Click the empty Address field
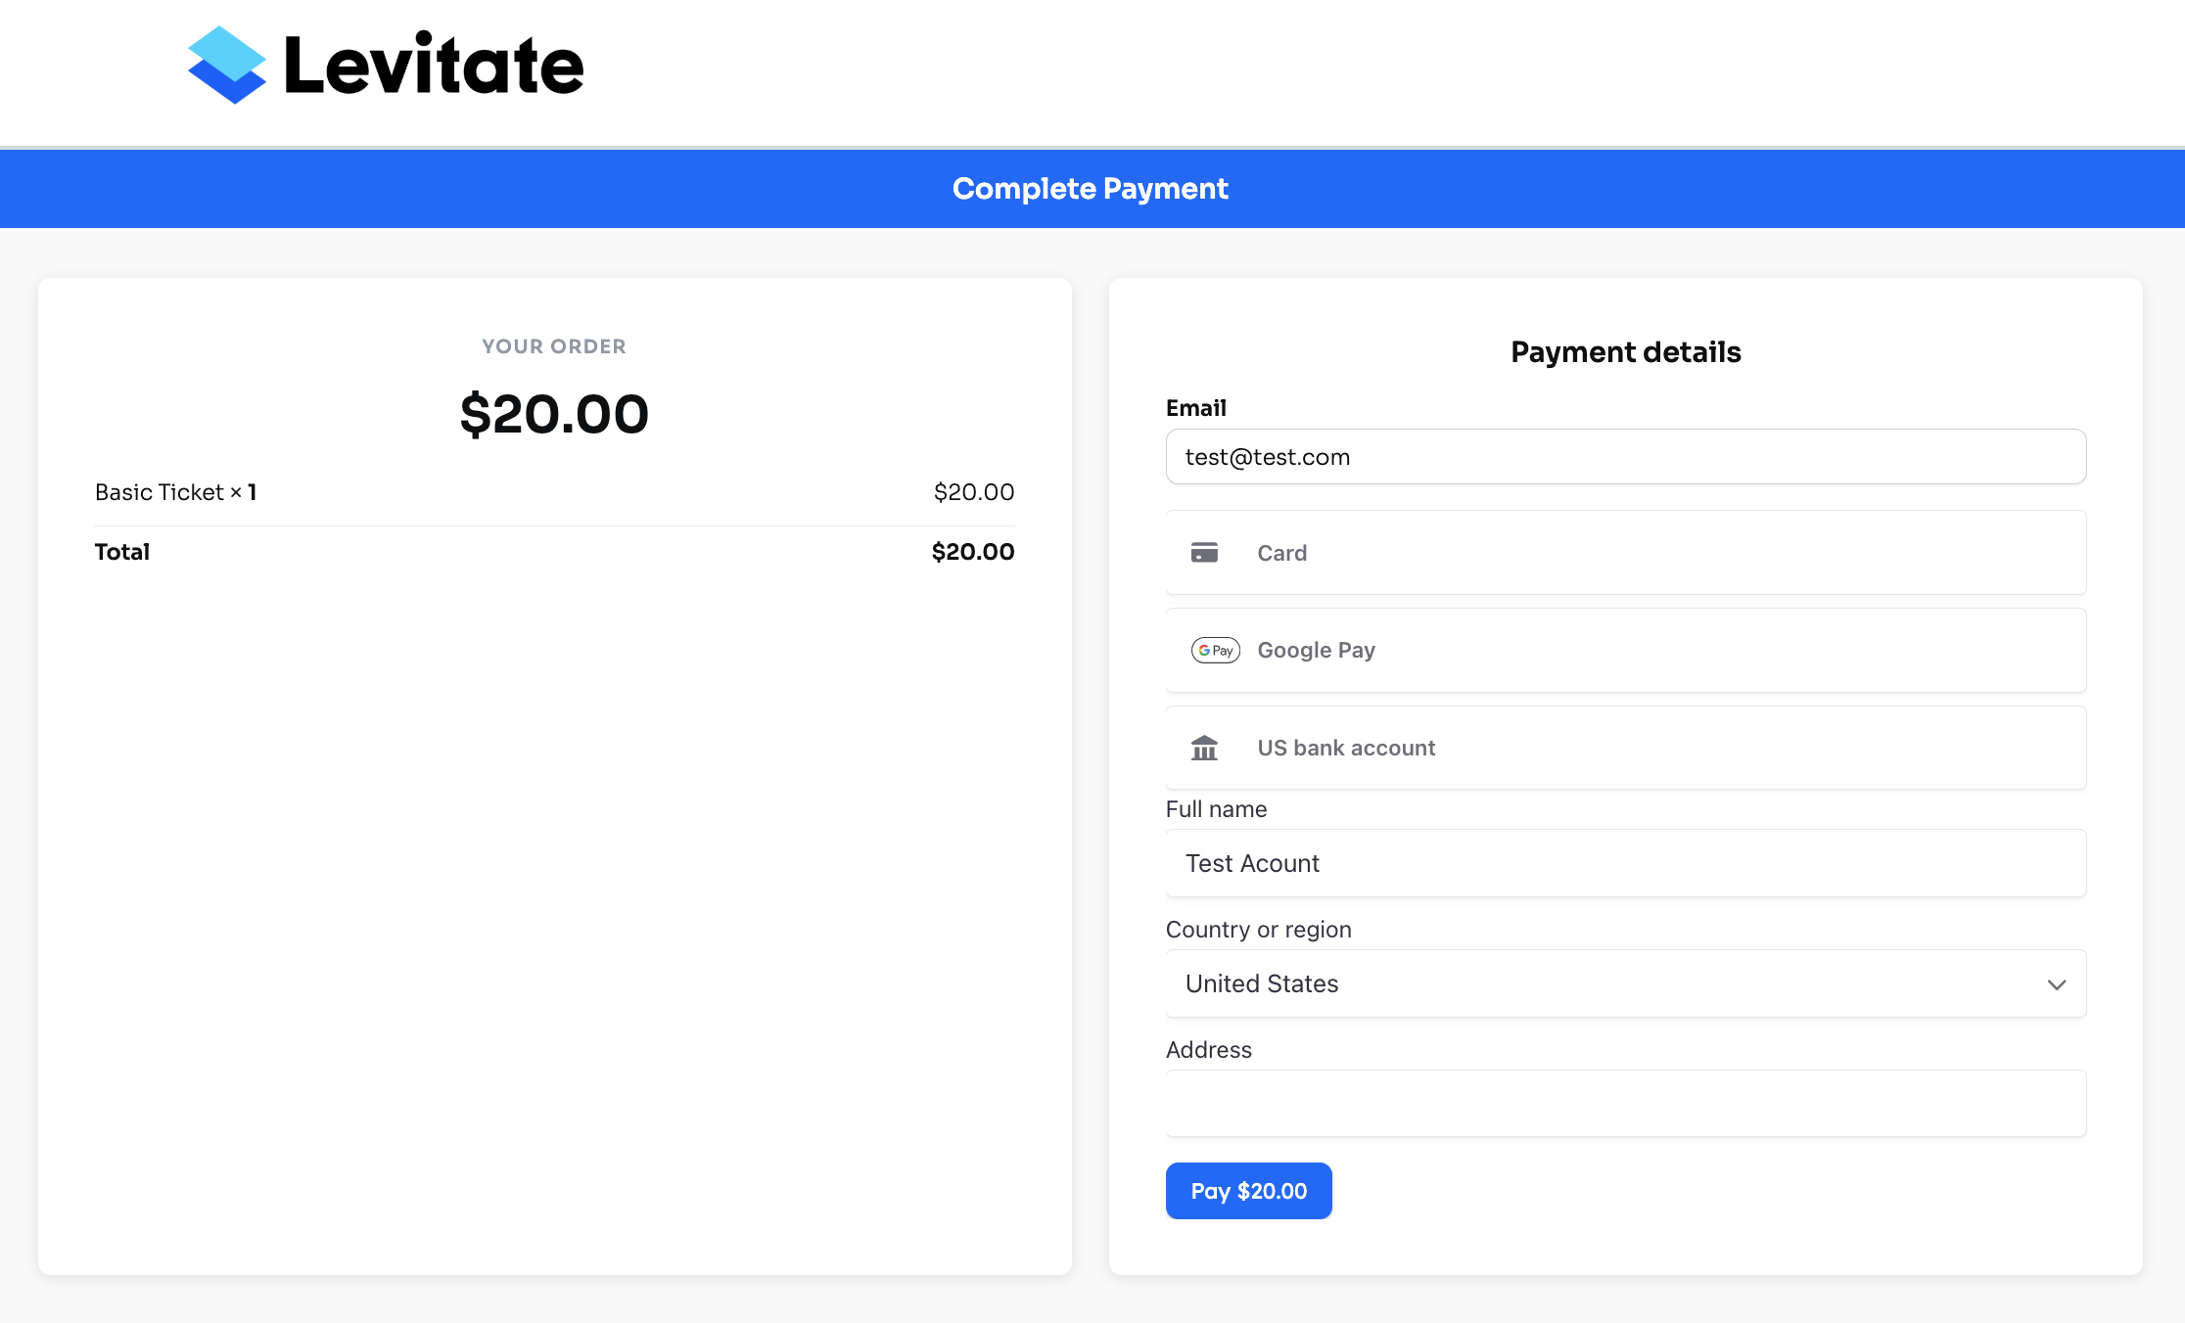2185x1323 pixels. click(1625, 1103)
